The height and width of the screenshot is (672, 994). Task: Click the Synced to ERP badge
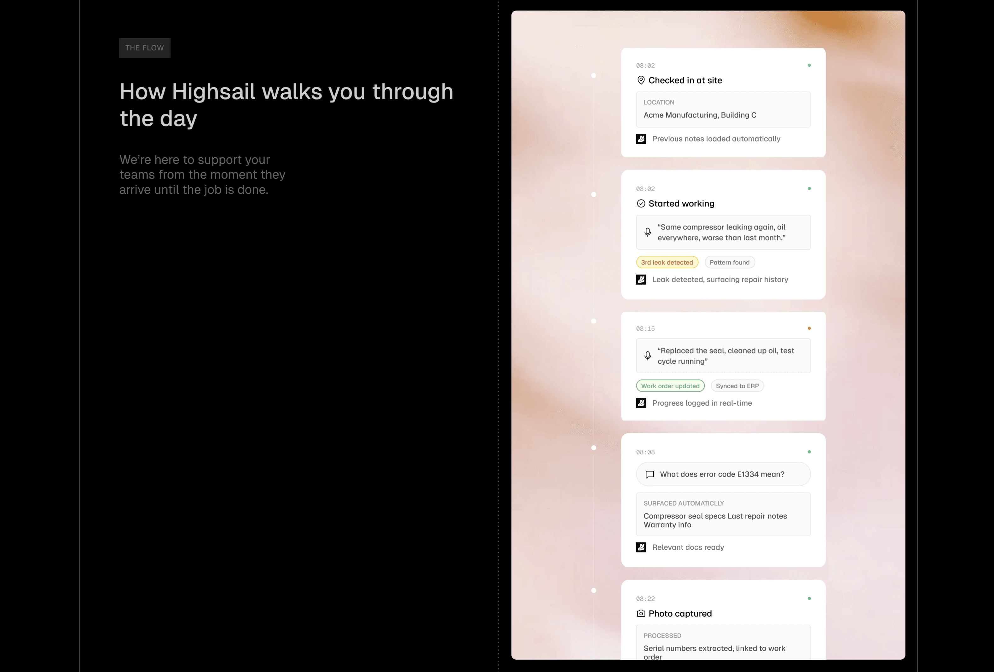(x=737, y=386)
